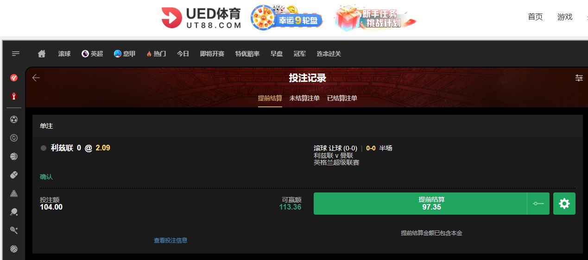Select the volleyball sport icon
This screenshot has height=260, width=588.
point(14,249)
